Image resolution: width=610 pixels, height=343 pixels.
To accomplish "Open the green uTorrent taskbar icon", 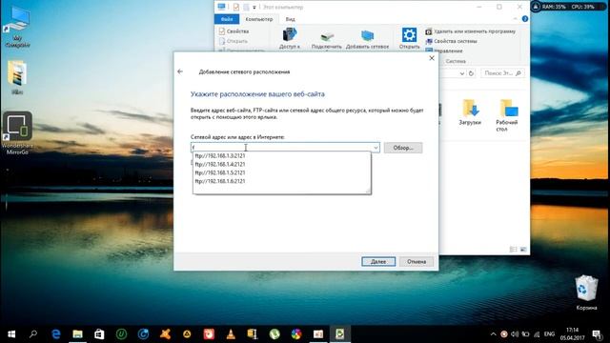I will (274, 334).
